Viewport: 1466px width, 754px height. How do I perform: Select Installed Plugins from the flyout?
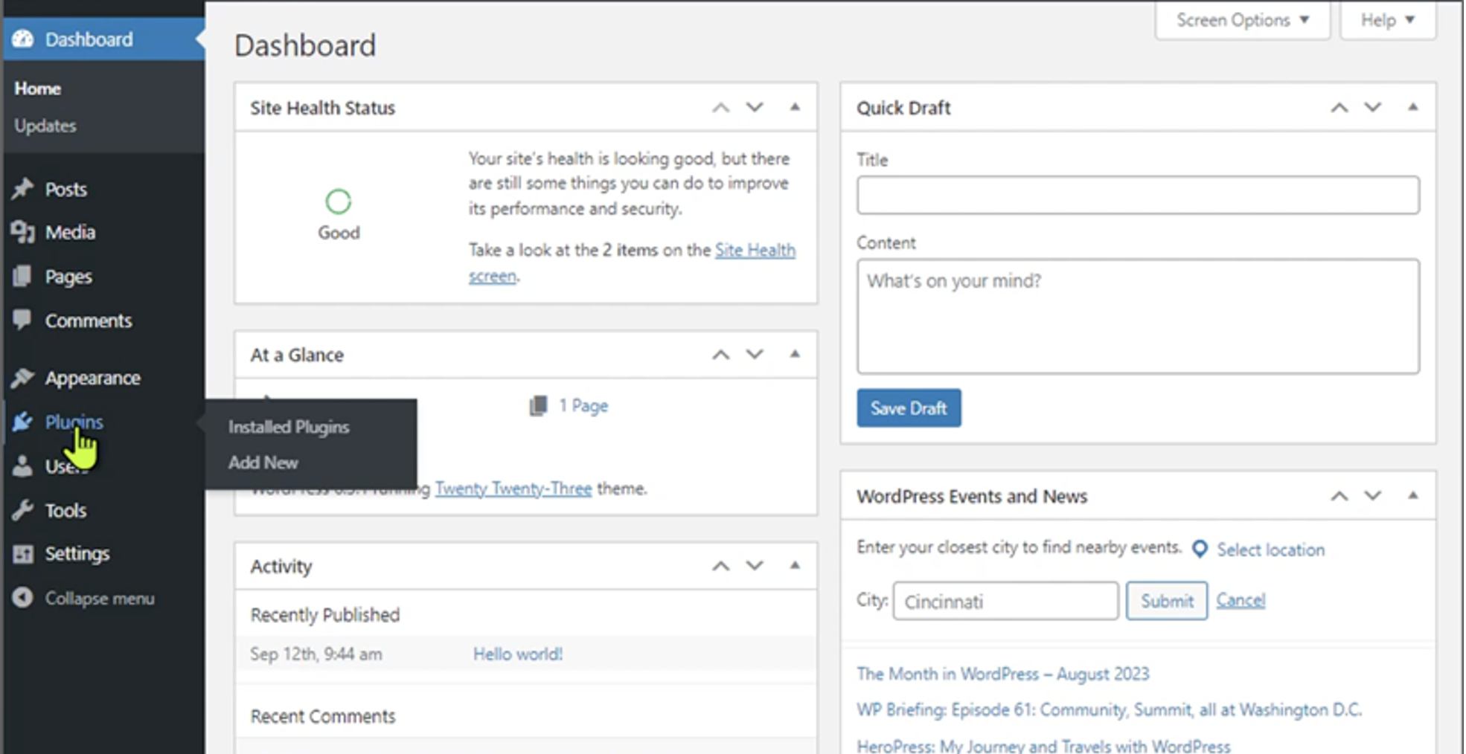[x=289, y=427]
